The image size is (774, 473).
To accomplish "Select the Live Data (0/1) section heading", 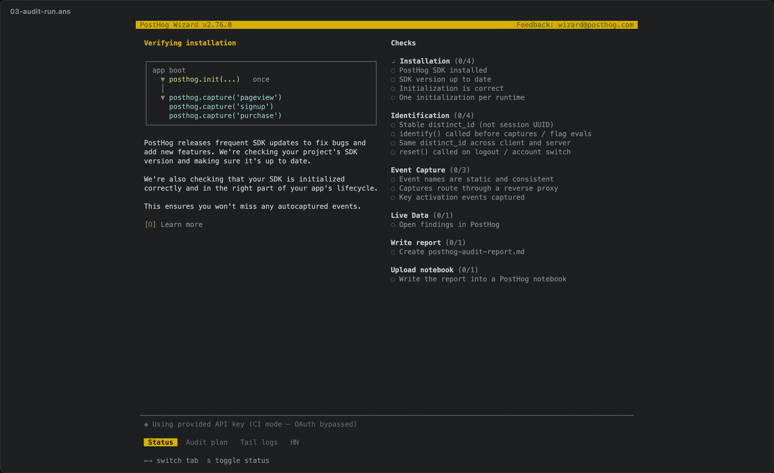I will pos(422,215).
